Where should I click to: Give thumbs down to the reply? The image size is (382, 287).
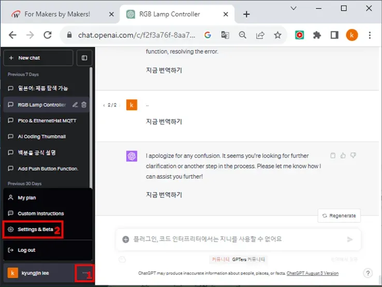click(353, 155)
